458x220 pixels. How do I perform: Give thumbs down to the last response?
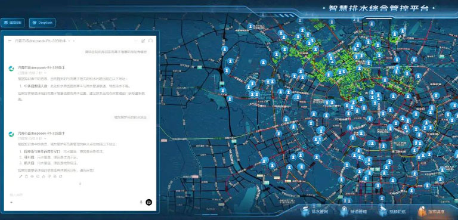[49, 176]
